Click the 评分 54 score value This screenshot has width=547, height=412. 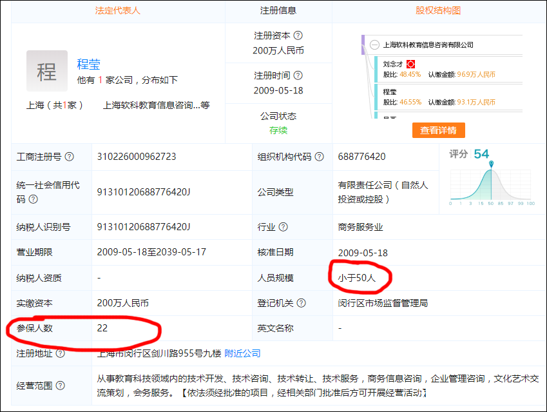pos(481,154)
